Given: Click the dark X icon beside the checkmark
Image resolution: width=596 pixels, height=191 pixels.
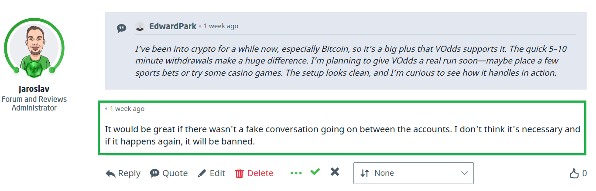Looking at the screenshot, I should [x=335, y=172].
